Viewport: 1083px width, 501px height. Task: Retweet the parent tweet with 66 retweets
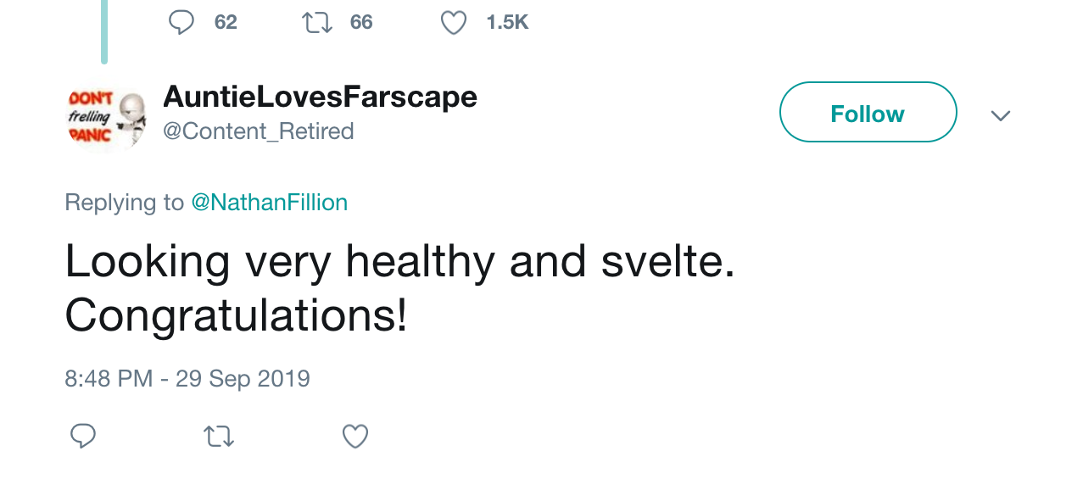tap(317, 22)
